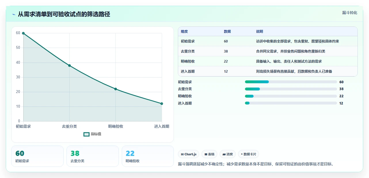Click the 进度 tag
Viewport: 369px width, 178px height.
click(x=227, y=154)
